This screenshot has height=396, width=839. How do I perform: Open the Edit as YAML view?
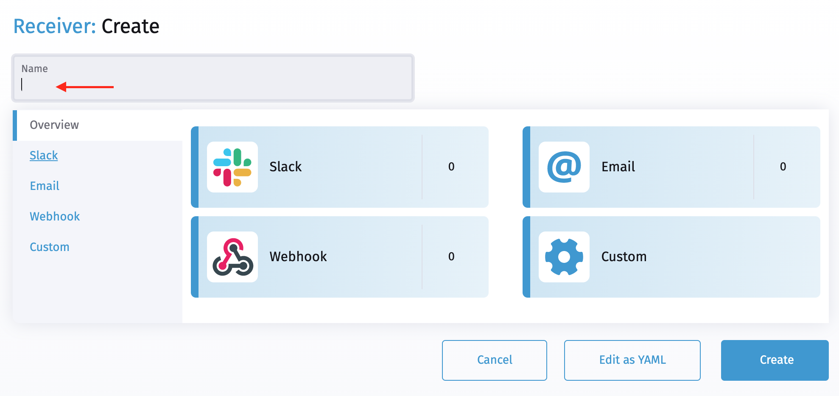(632, 360)
